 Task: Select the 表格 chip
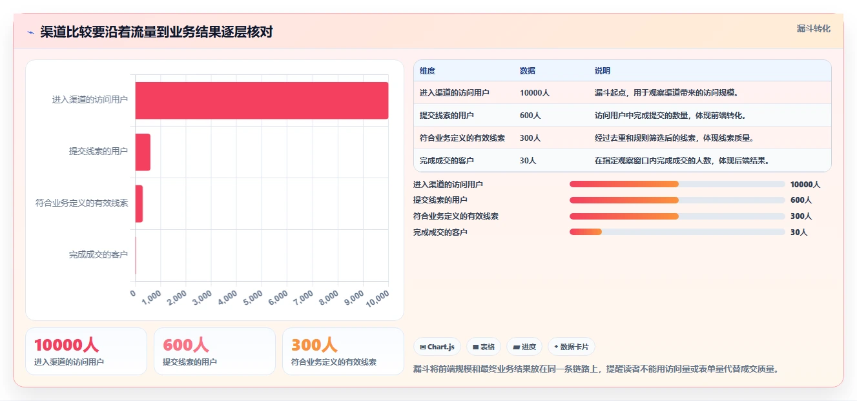point(484,347)
